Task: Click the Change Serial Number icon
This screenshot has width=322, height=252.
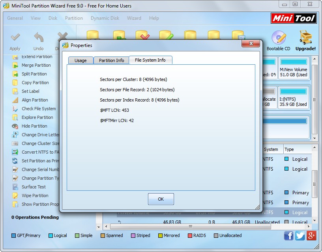Action: coord(15,169)
